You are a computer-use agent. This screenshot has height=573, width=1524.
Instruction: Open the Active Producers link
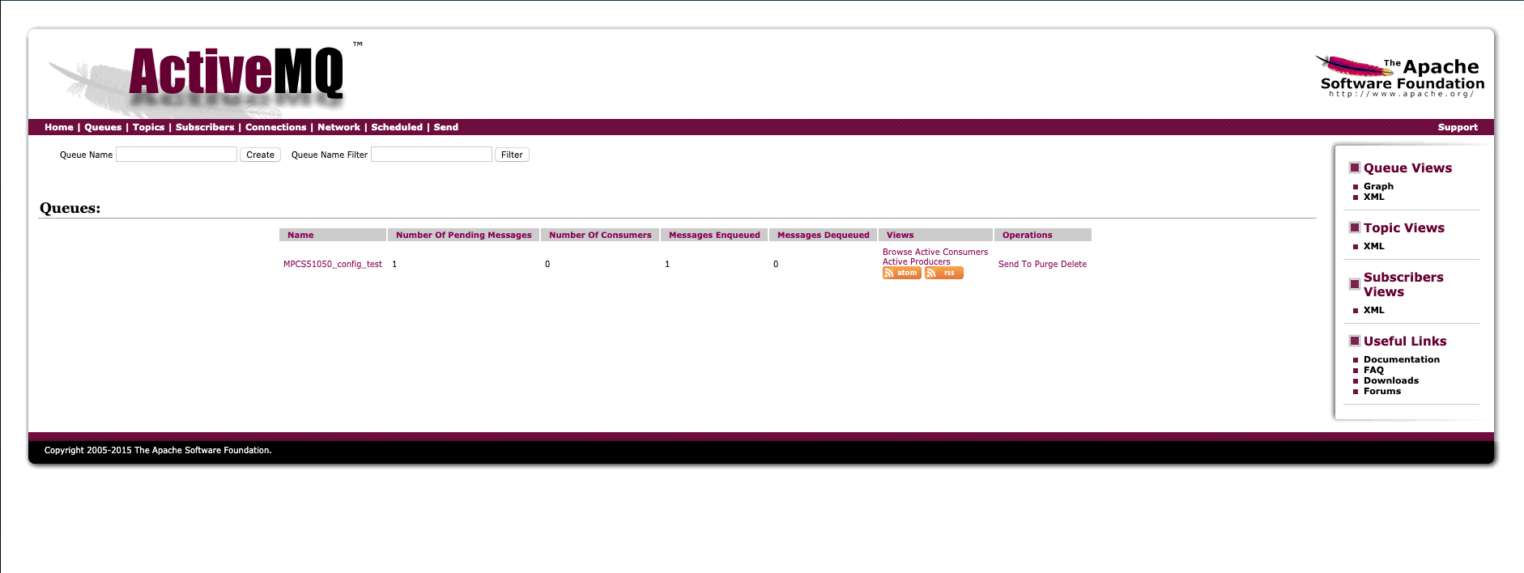coord(916,262)
